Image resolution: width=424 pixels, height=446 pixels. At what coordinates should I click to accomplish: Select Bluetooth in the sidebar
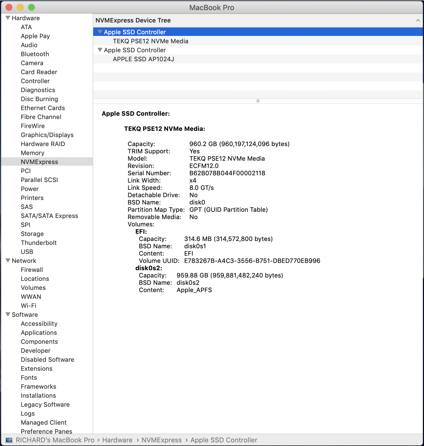tap(35, 54)
